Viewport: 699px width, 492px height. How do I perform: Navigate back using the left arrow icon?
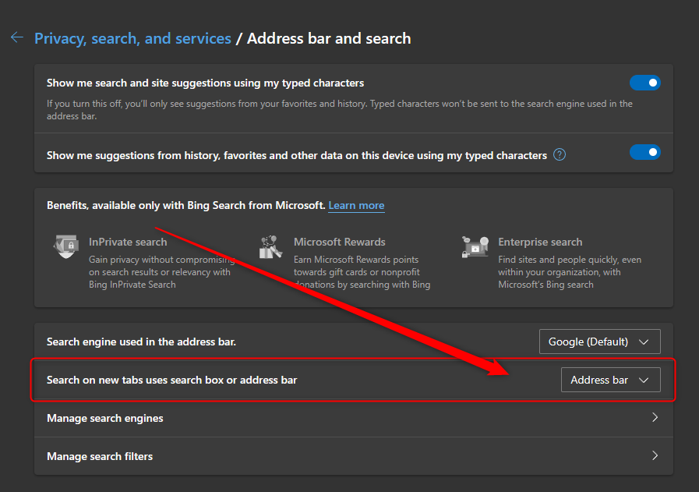click(x=17, y=37)
